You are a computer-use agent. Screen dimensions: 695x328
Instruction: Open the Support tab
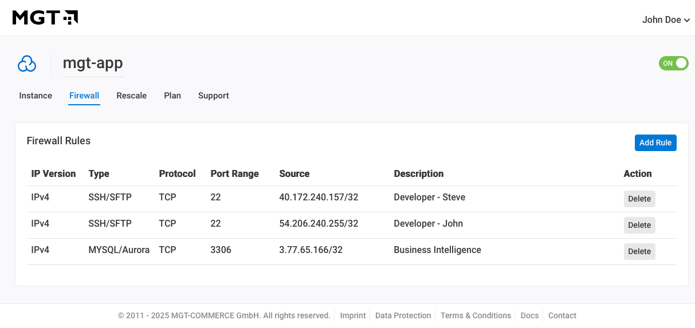[x=214, y=96]
